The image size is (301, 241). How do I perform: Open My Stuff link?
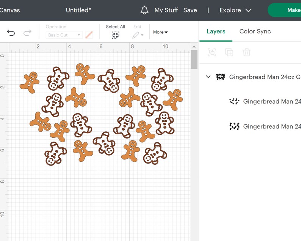click(166, 10)
